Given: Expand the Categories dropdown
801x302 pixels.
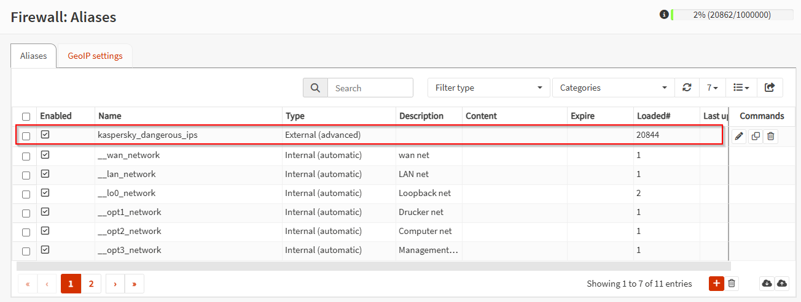Looking at the screenshot, I should (x=613, y=88).
